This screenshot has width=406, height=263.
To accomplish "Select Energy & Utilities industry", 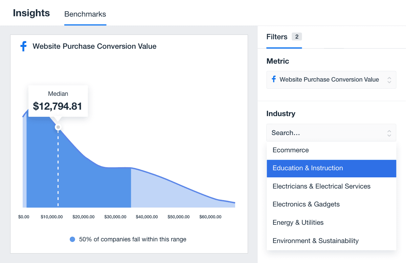I will [298, 223].
